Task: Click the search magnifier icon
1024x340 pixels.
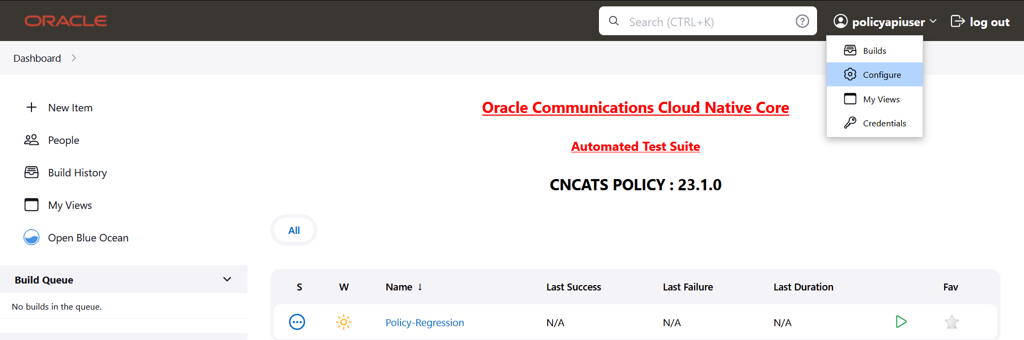Action: (614, 21)
